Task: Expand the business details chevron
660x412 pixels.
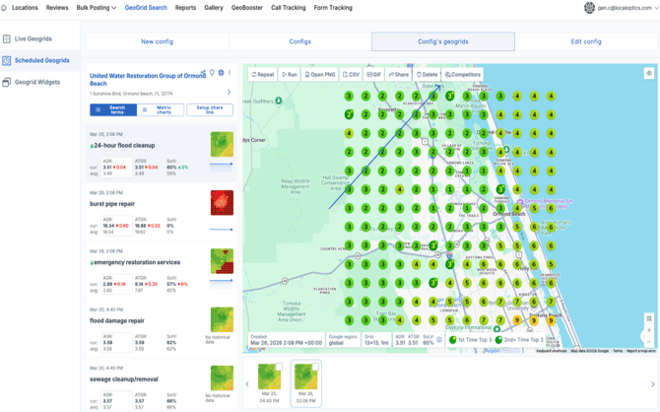Action: coord(230,93)
